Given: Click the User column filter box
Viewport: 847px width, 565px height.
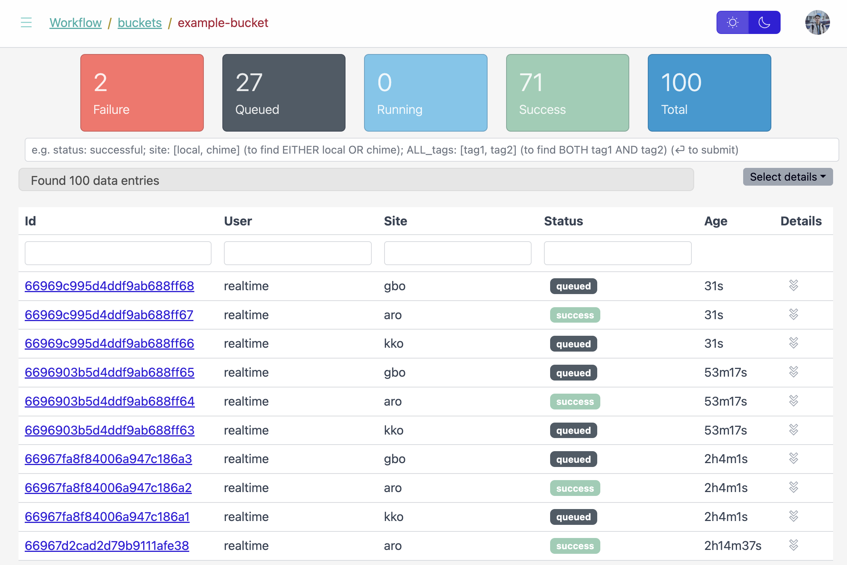Looking at the screenshot, I should click(298, 253).
